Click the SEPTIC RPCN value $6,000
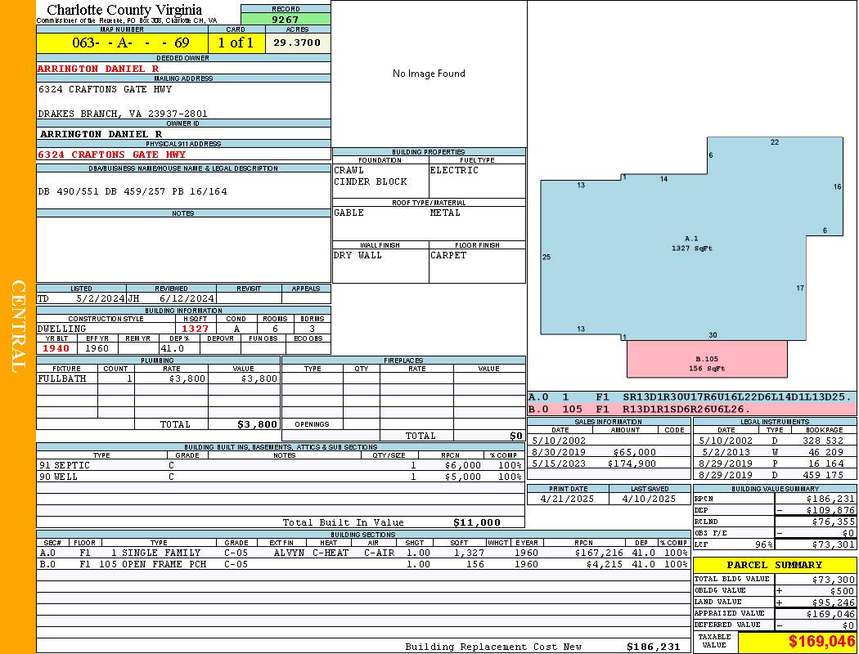Screen dimensions: 859x654 point(463,465)
